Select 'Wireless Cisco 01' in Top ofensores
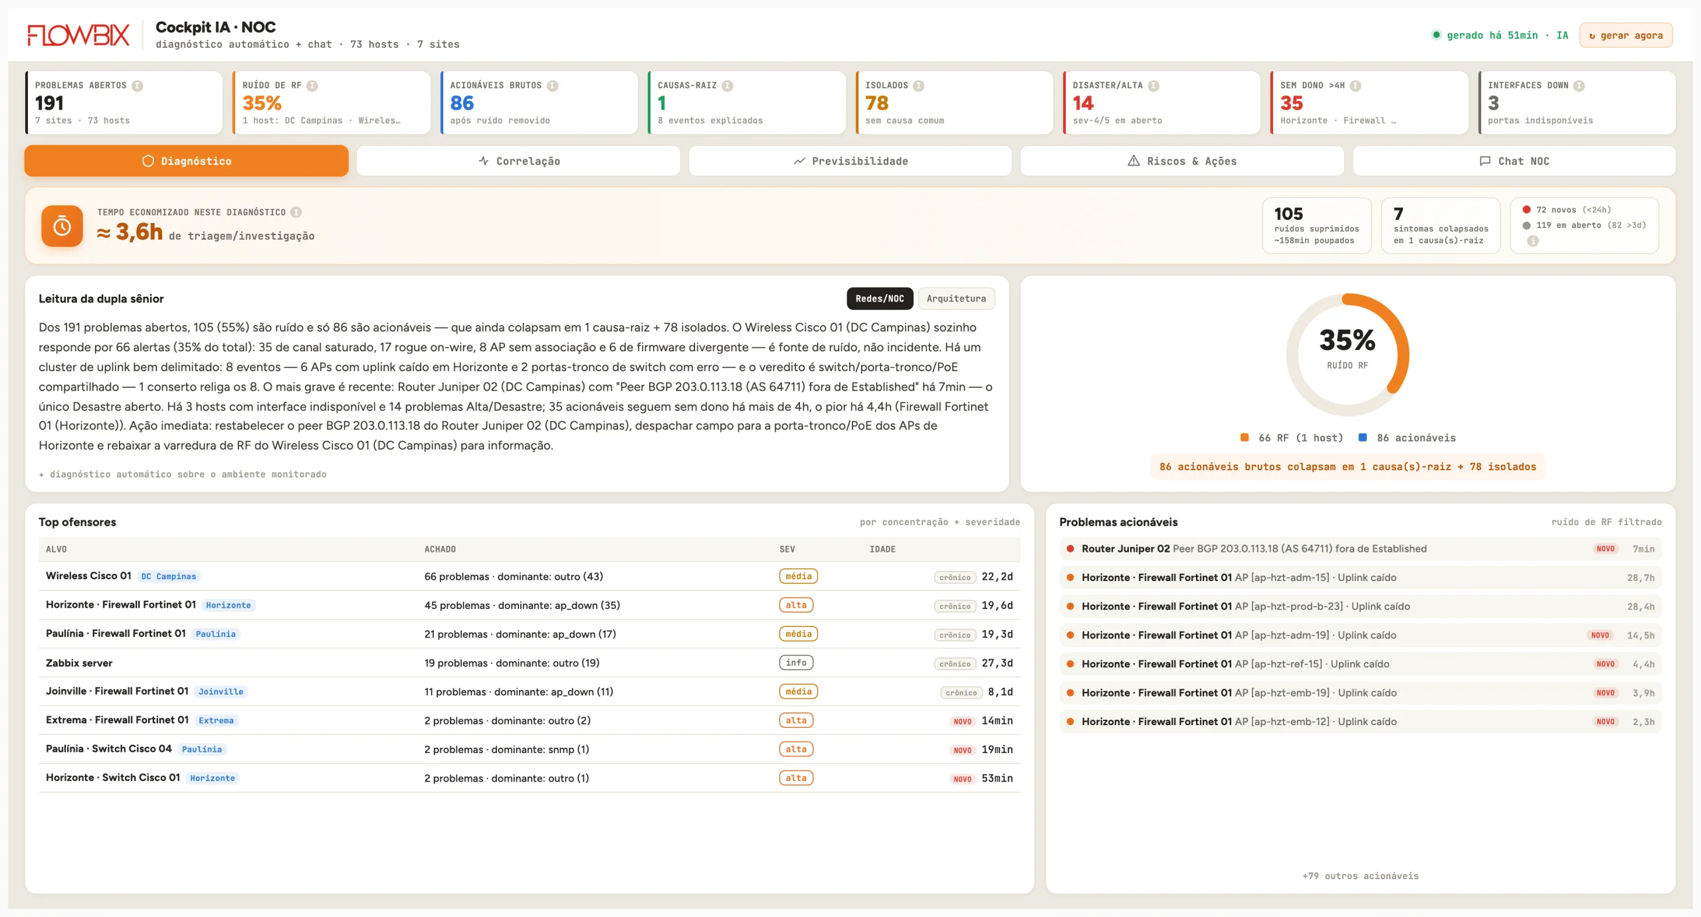The width and height of the screenshot is (1701, 917). click(88, 576)
